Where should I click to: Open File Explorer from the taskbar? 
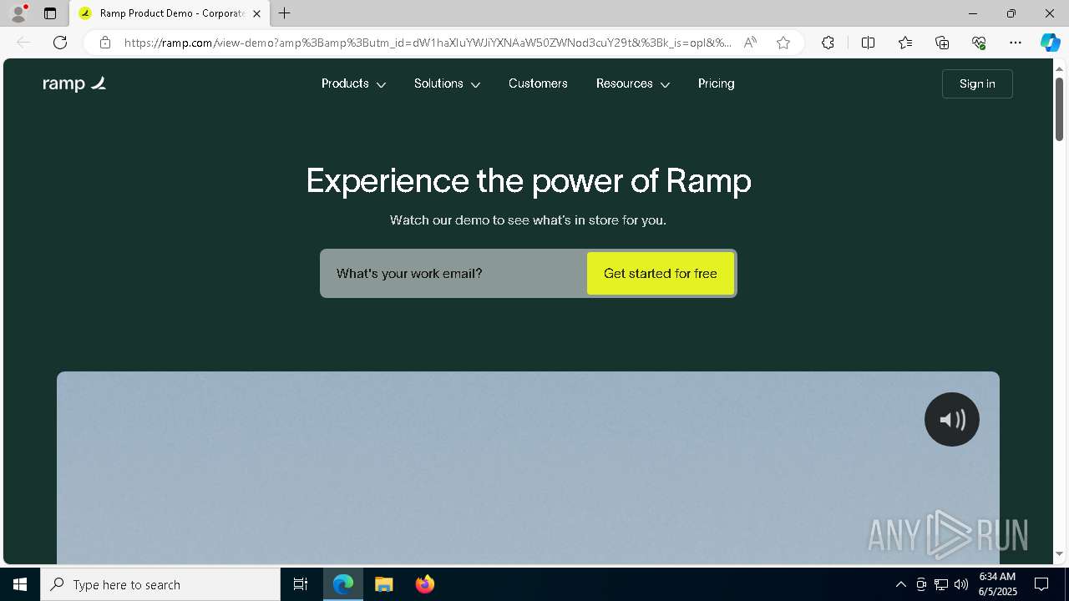[x=383, y=584]
